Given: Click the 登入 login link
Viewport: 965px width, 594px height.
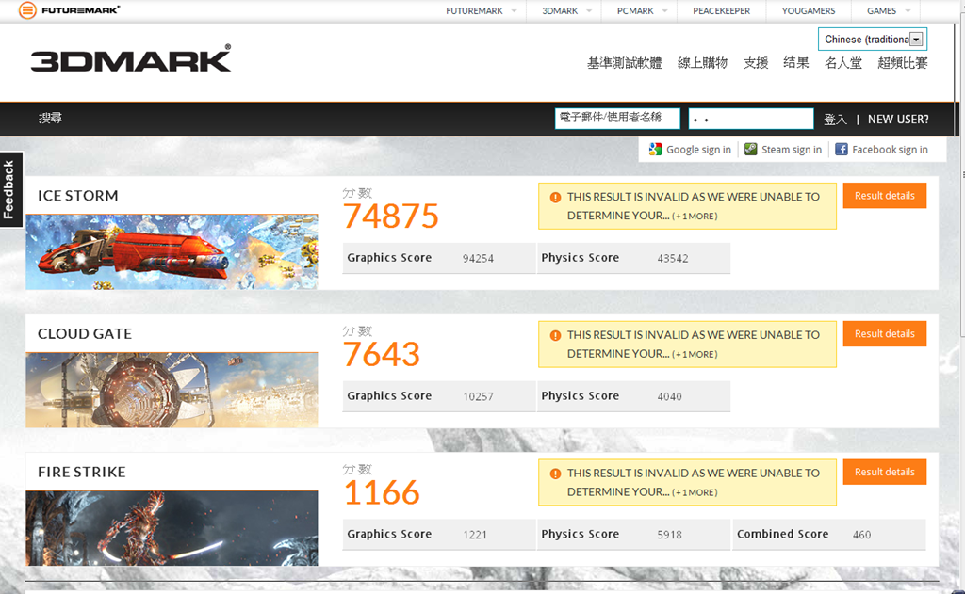Looking at the screenshot, I should (x=835, y=120).
